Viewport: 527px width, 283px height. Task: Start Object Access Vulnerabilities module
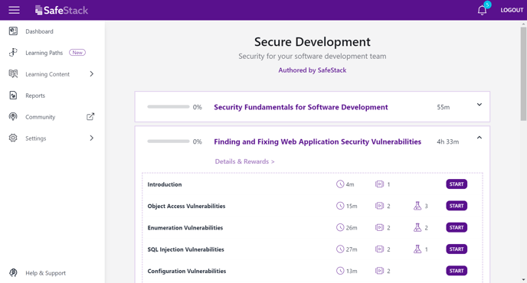[457, 206]
